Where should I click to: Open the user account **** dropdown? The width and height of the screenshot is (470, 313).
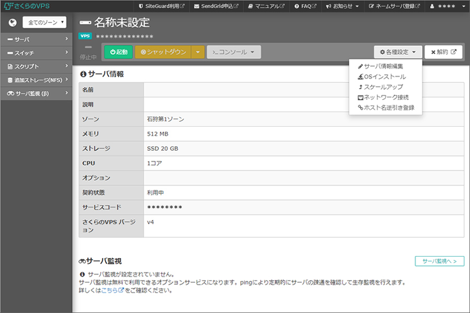pyautogui.click(x=447, y=6)
